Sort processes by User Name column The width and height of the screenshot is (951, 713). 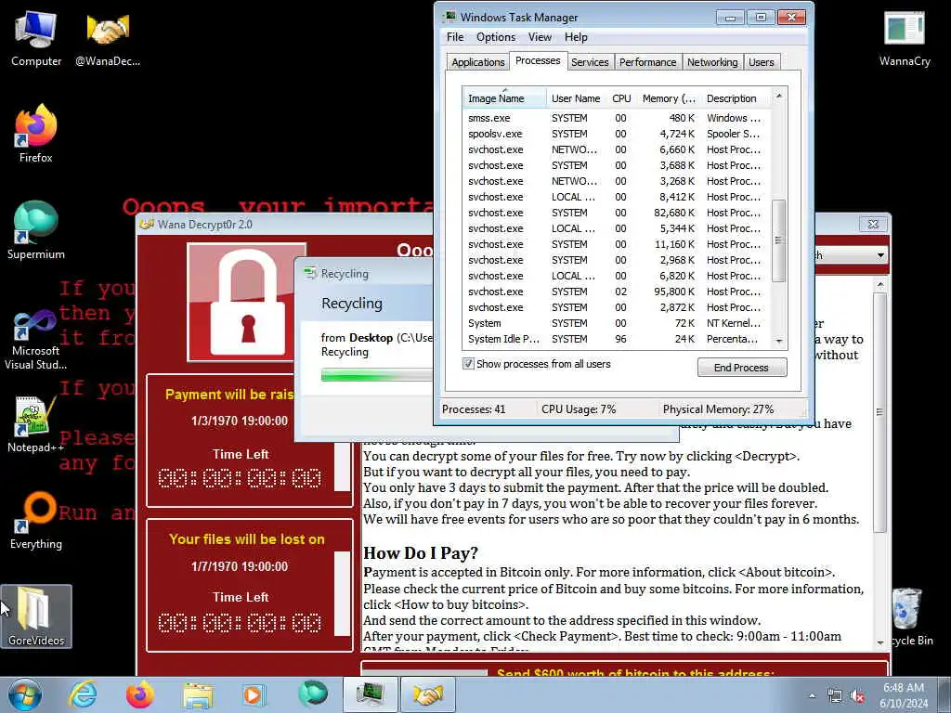576,98
